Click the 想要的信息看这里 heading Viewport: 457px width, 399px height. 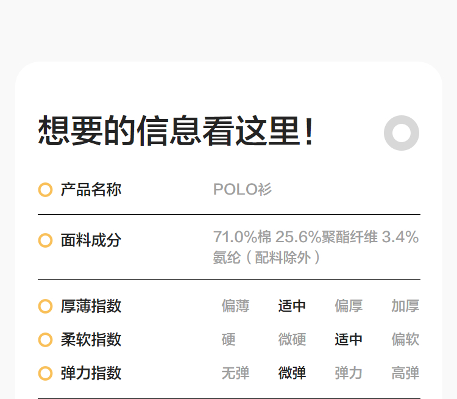click(x=176, y=131)
